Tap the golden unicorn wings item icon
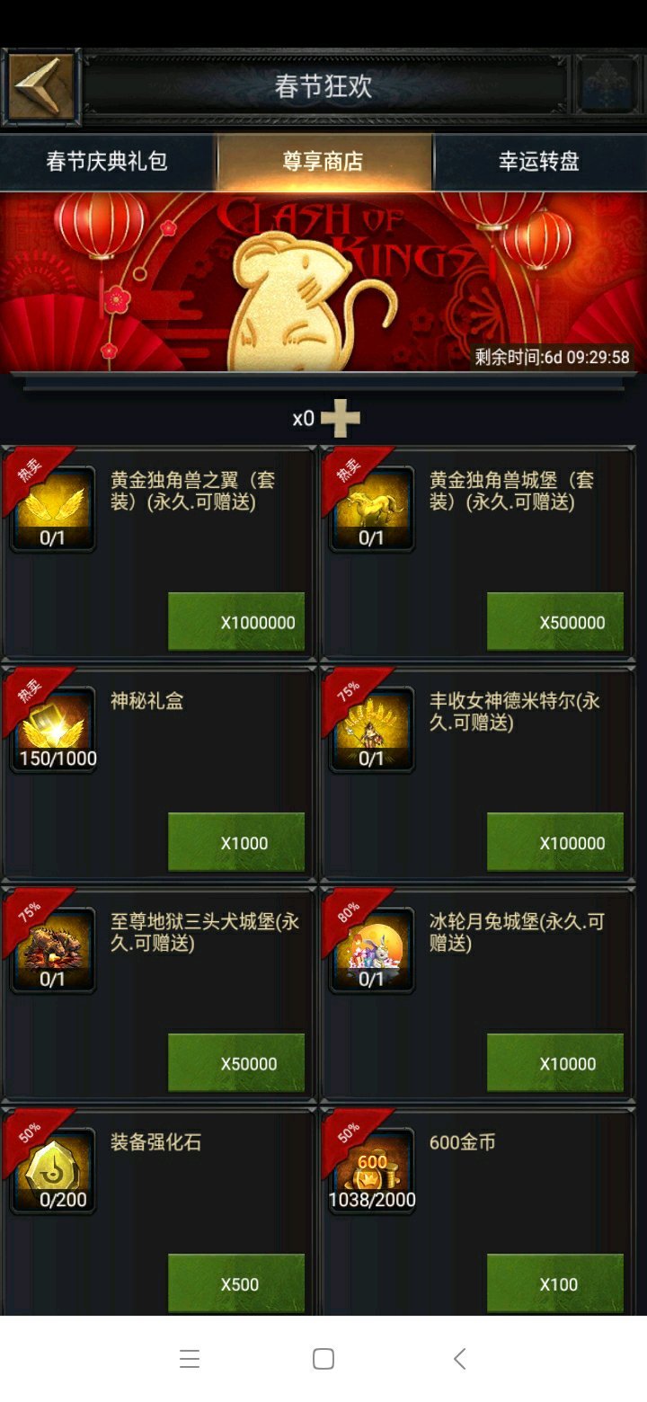The height and width of the screenshot is (1402, 647). tap(53, 509)
